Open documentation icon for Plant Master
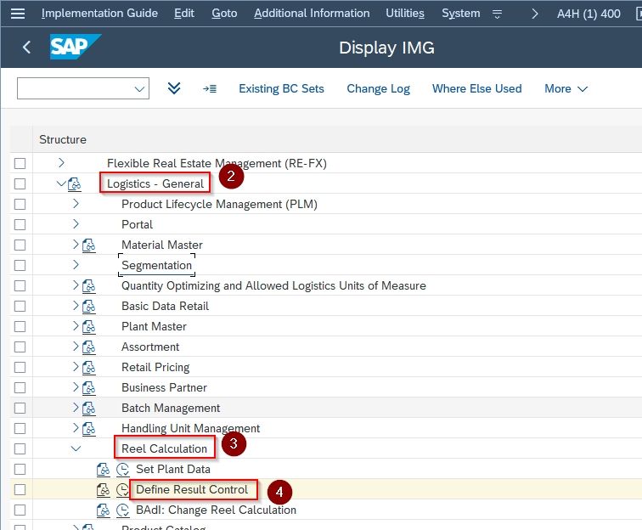Image resolution: width=642 pixels, height=530 pixels. 89,326
